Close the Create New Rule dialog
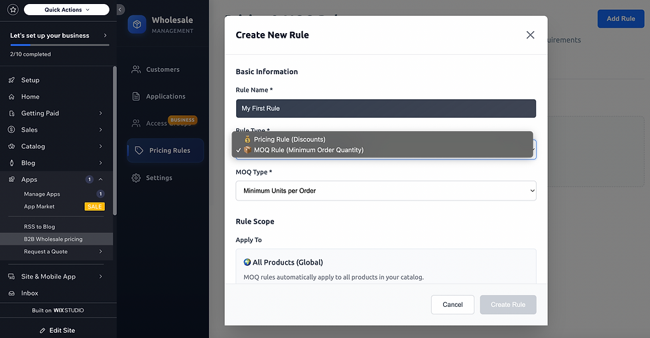Viewport: 650px width, 338px height. pyautogui.click(x=530, y=35)
